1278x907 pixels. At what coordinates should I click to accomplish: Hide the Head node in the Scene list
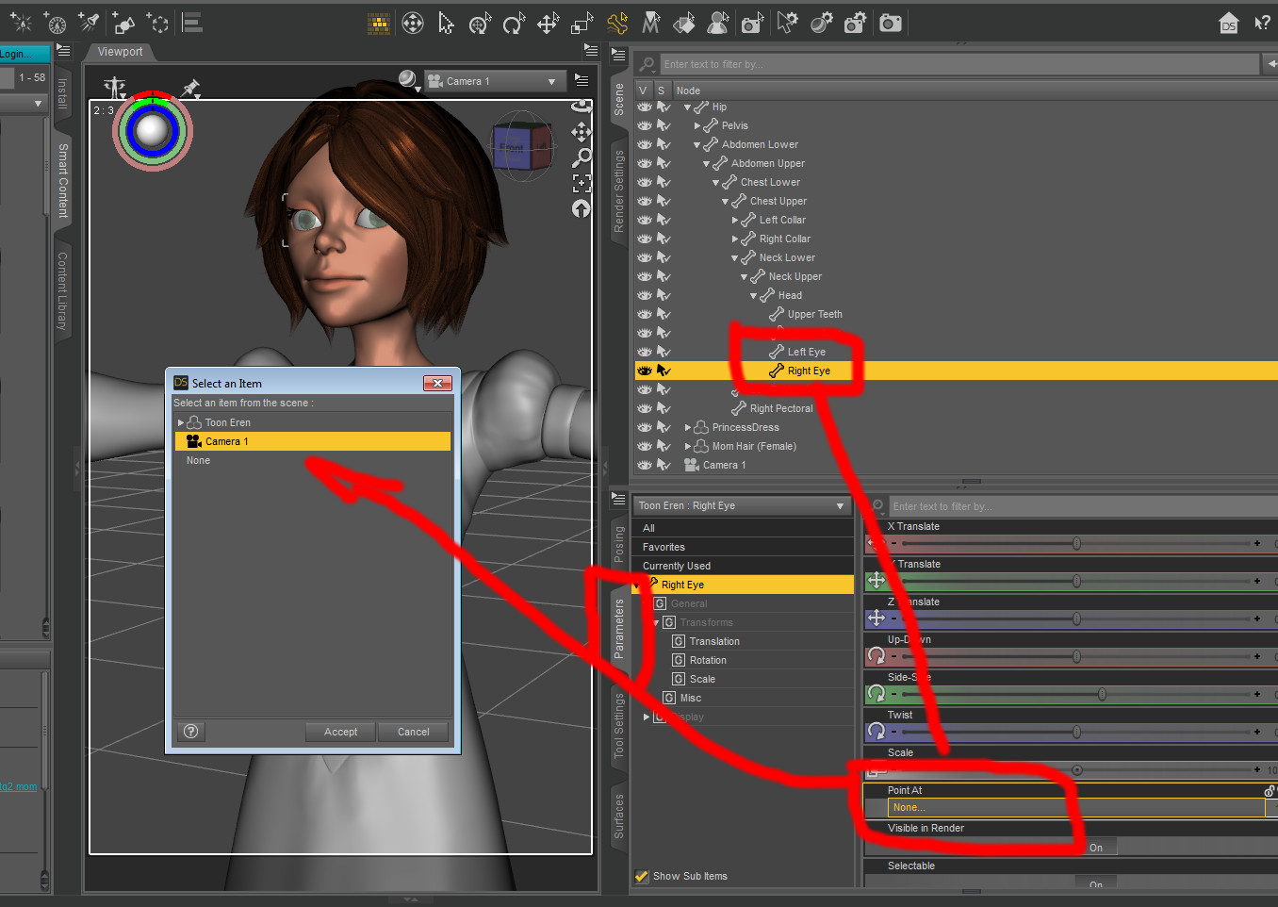coord(645,295)
